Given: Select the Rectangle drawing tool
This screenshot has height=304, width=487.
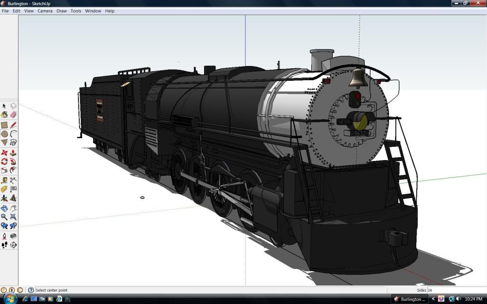Looking at the screenshot, I should [x=4, y=125].
